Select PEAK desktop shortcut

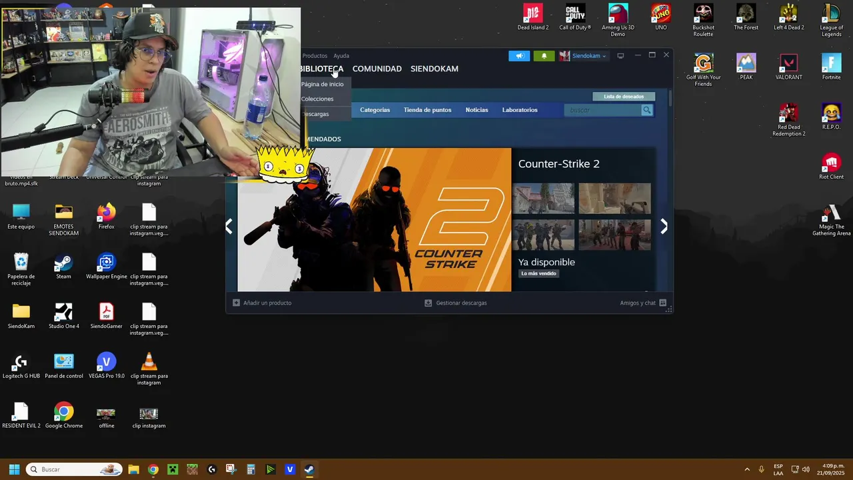point(746,67)
